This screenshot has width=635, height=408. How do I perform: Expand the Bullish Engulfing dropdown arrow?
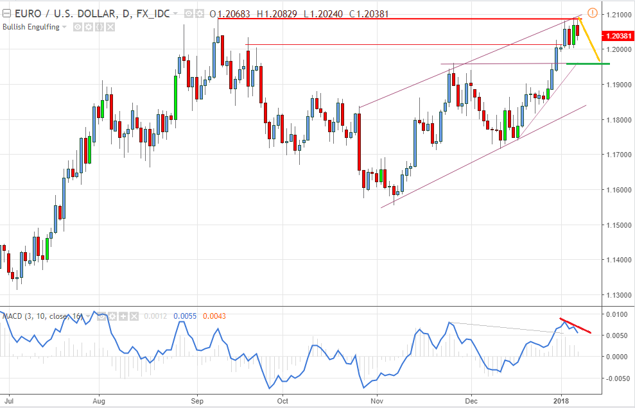pyautogui.click(x=64, y=27)
